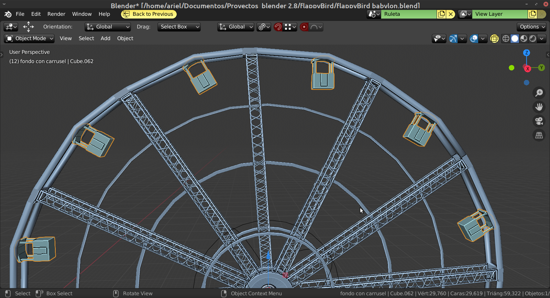Open the scene browser icon
550x298 pixels.
point(374,14)
